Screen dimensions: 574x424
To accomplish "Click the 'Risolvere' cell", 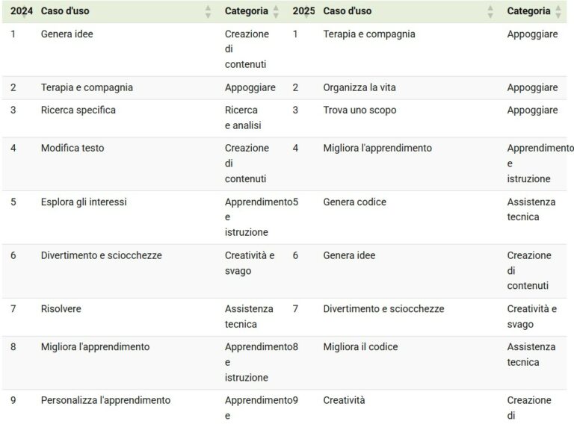I will [61, 309].
